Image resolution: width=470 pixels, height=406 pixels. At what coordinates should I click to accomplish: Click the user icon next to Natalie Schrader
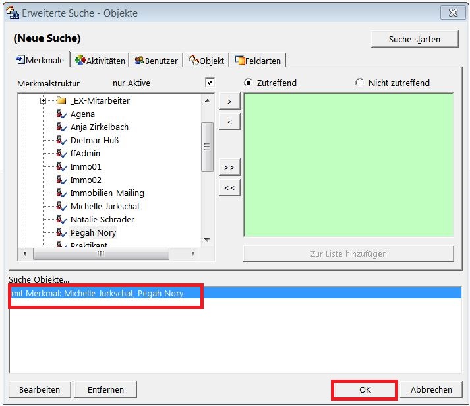pos(62,220)
